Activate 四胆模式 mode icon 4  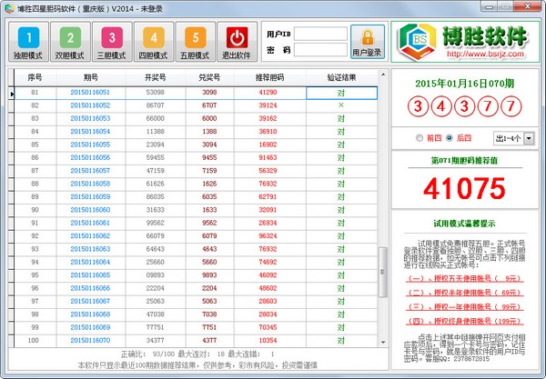pos(154,42)
